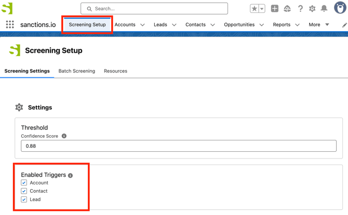Click the sanctions.io app name
The height and width of the screenshot is (215, 348).
coord(38,24)
